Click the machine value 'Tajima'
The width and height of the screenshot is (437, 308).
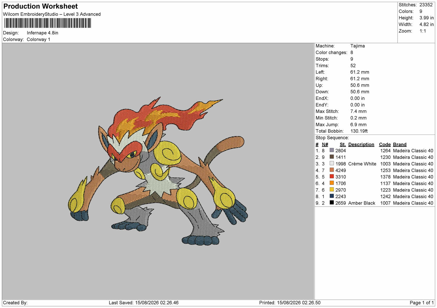click(x=357, y=46)
